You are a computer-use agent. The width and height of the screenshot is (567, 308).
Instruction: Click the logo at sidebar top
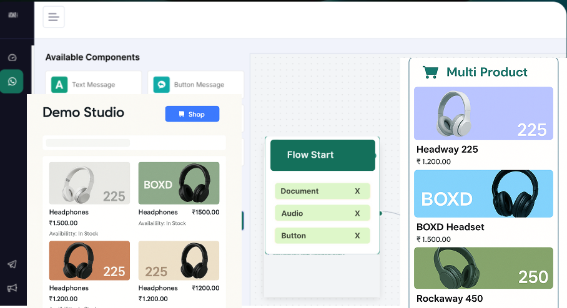pos(12,15)
